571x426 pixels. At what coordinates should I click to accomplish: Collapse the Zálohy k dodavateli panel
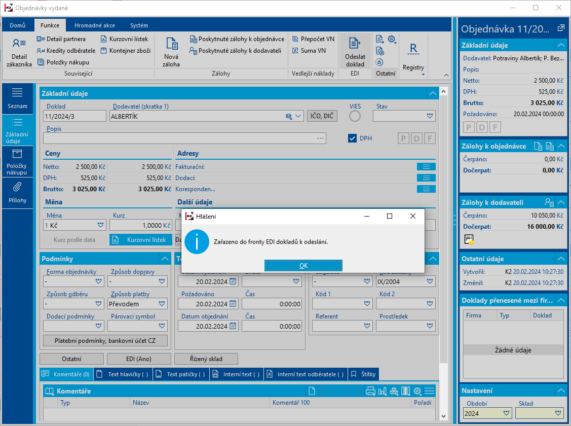560,202
